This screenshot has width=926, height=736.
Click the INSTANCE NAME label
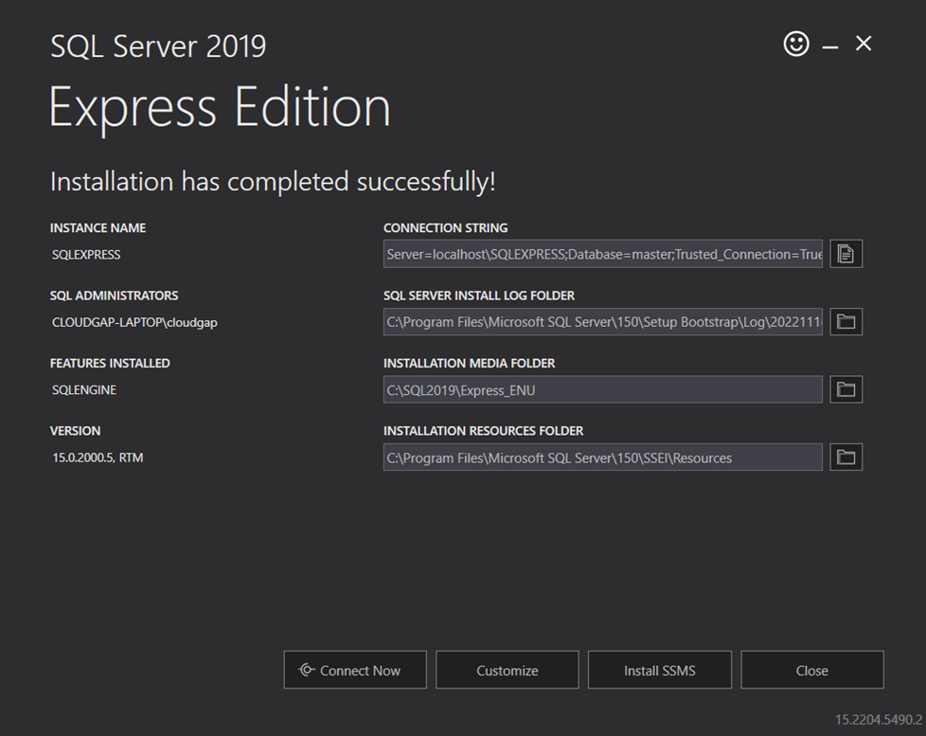tap(98, 228)
